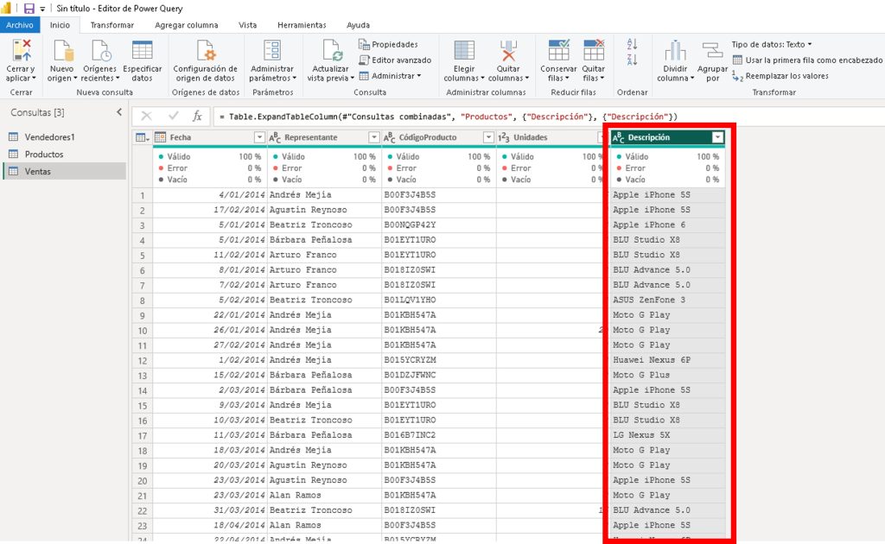885x544 pixels.
Task: Click the Conservar filas icon
Action: [558, 50]
